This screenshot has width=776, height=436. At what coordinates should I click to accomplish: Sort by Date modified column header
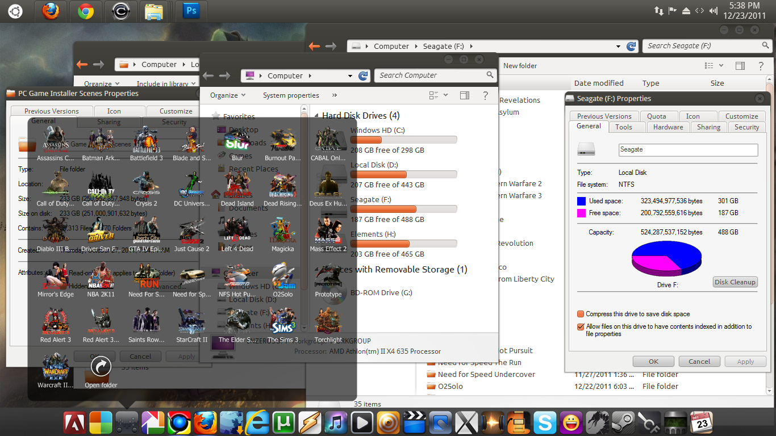point(599,83)
